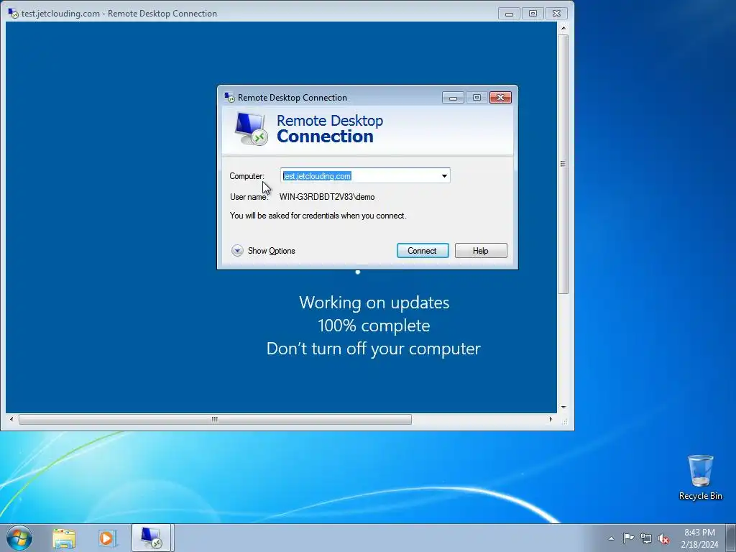Click test.jetclouding.com window title icon
Viewport: 736px width, 552px height.
pyautogui.click(x=13, y=13)
